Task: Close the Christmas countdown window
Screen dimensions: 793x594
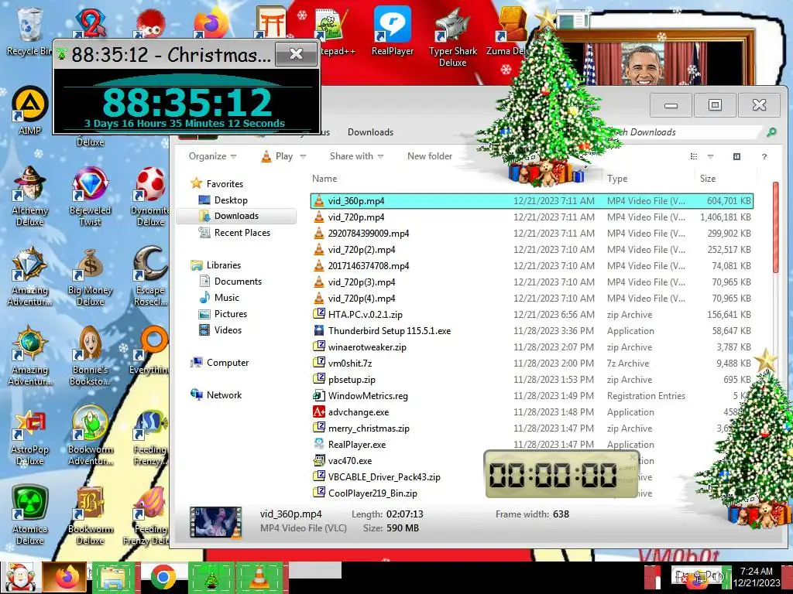Action: coord(296,53)
